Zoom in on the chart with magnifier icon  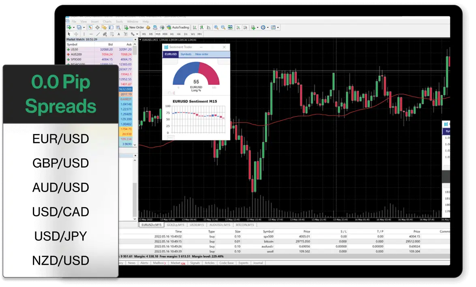pos(216,28)
